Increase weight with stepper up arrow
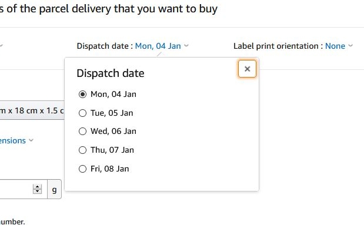Image resolution: width=364 pixels, height=232 pixels. pos(37,187)
